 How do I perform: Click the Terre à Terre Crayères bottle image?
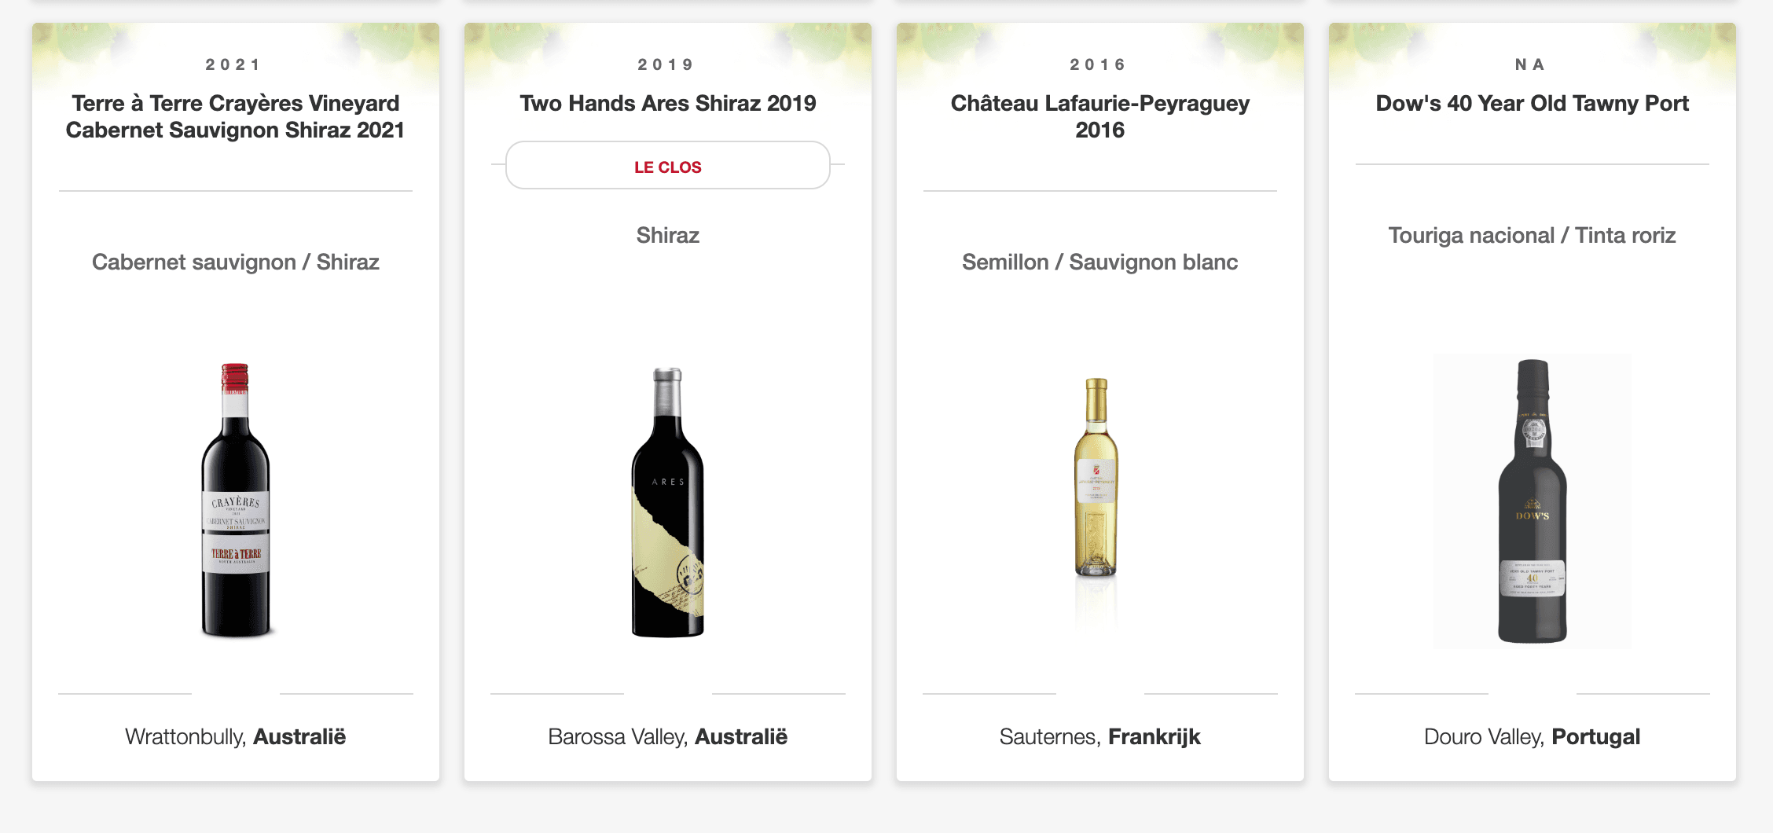(x=236, y=500)
